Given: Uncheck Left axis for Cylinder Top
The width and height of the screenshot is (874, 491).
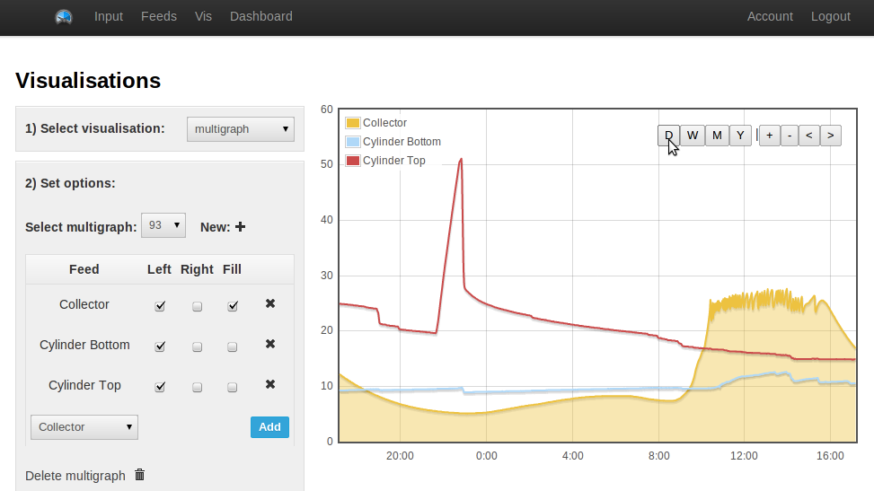Looking at the screenshot, I should pos(160,387).
